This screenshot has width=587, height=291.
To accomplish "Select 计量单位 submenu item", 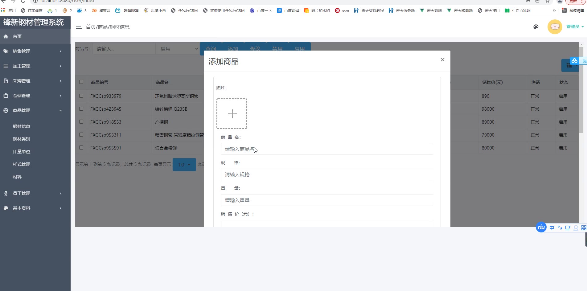I will point(22,152).
